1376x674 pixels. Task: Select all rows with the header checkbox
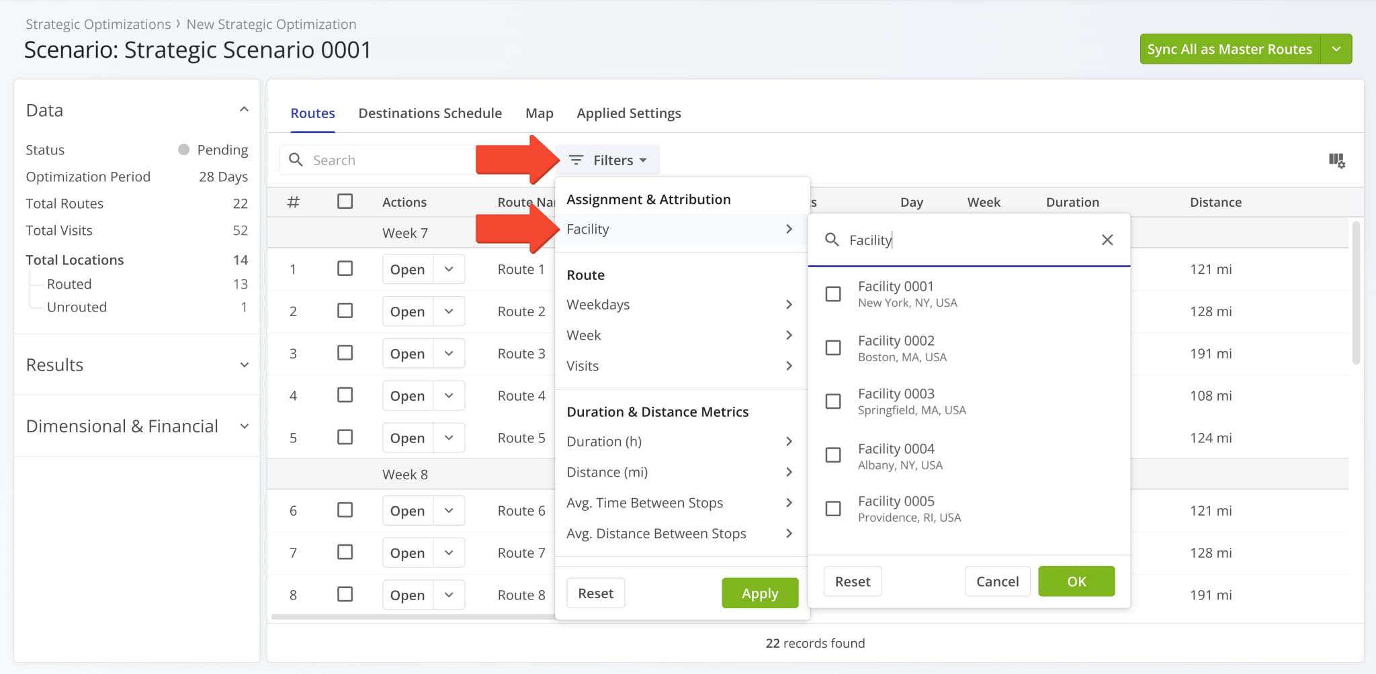coord(345,201)
